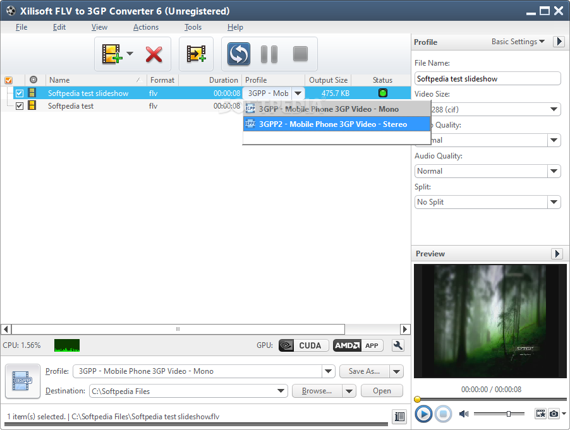Move the preview playback position slider
Image resolution: width=570 pixels, height=430 pixels.
coord(417,400)
